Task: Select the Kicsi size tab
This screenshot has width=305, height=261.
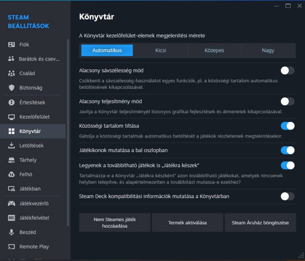Action: click(161, 50)
